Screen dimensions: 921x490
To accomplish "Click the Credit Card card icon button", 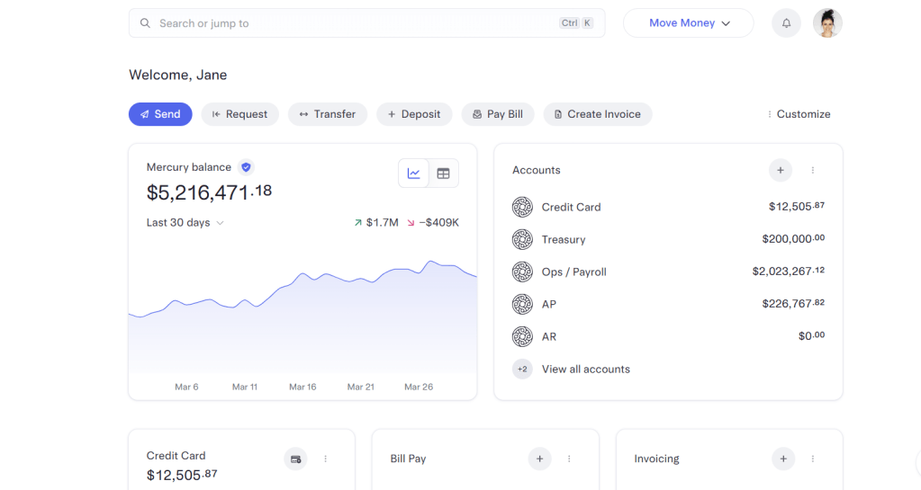I will coord(294,459).
